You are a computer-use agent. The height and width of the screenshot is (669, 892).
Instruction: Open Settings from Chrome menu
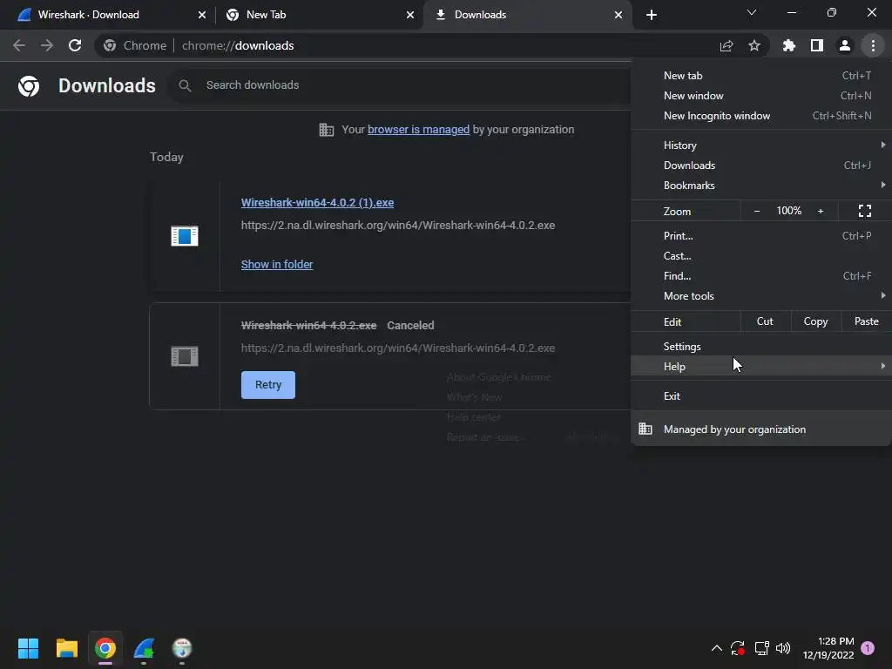click(761, 347)
